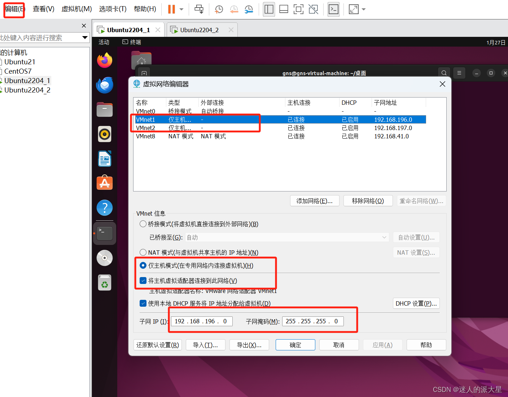Click the 子网 IP input field

click(202, 321)
